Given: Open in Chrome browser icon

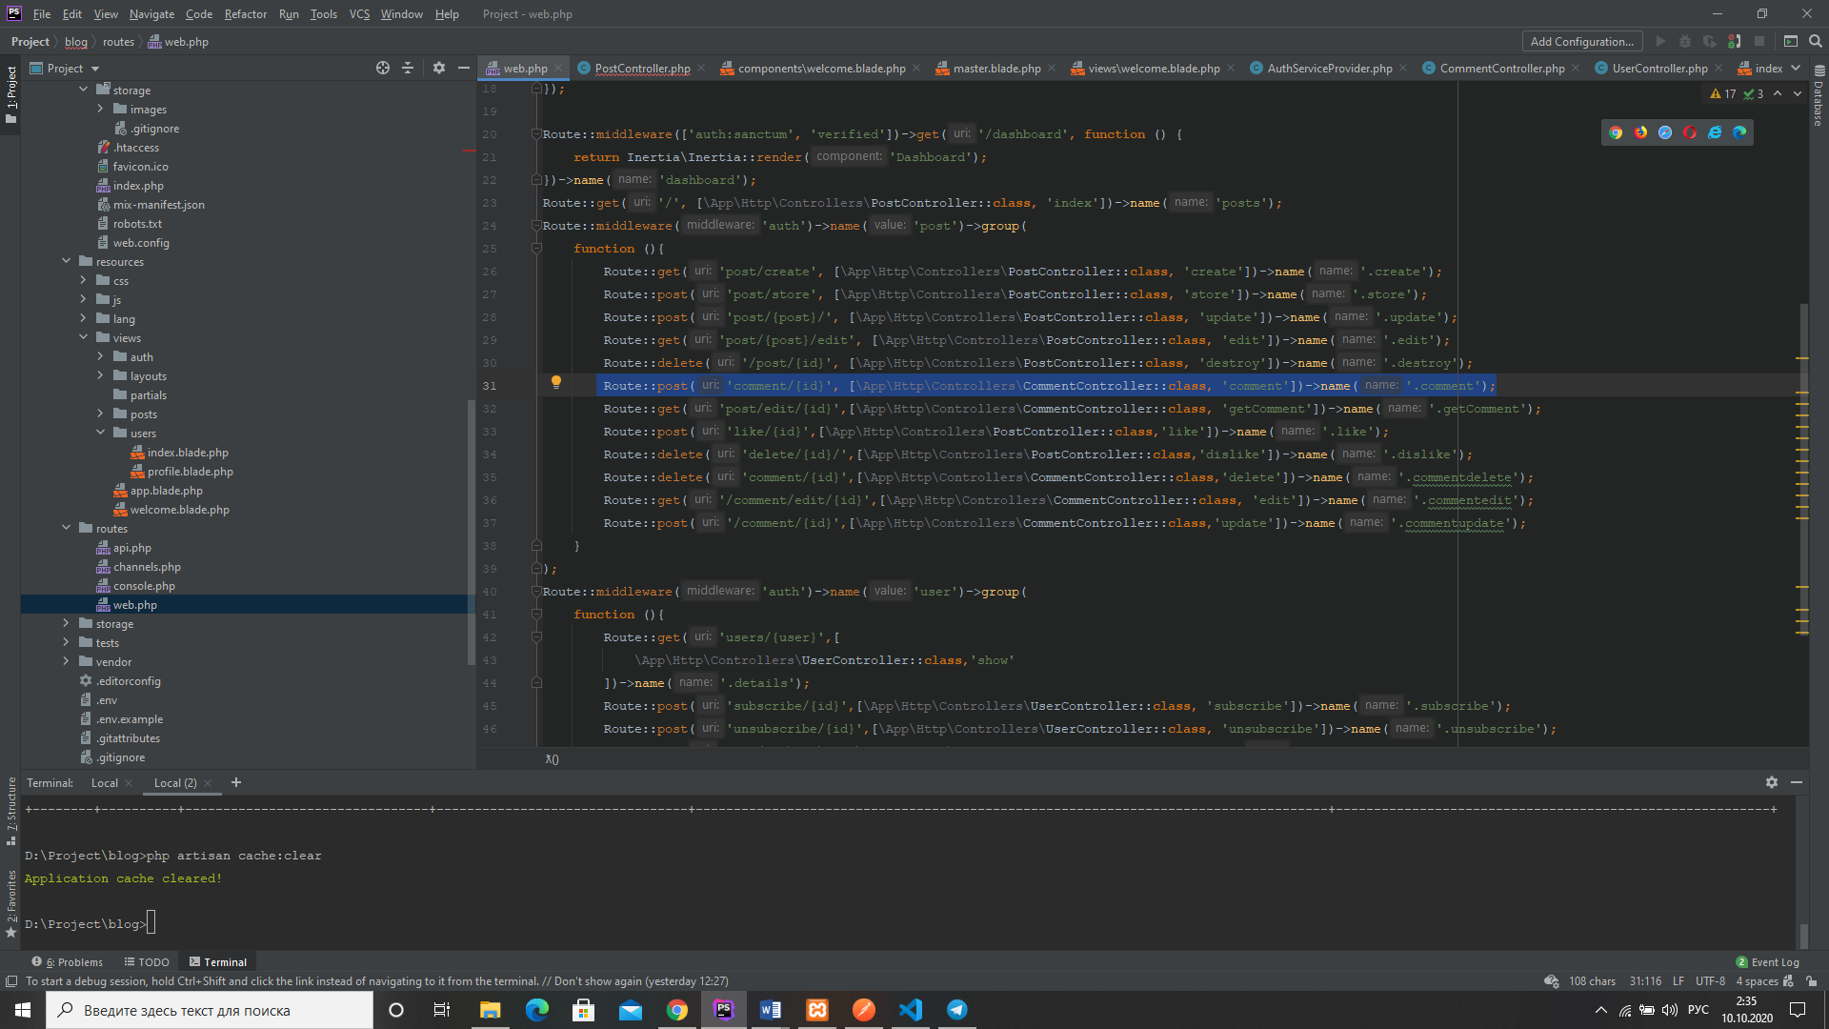Looking at the screenshot, I should [x=1616, y=132].
